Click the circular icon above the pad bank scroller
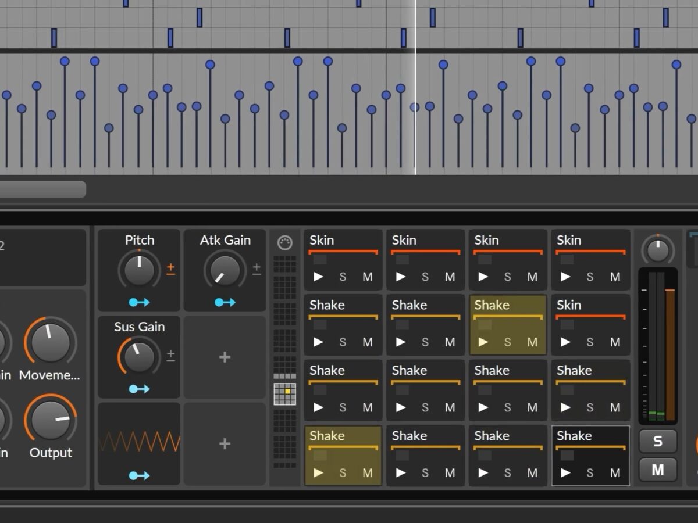 (x=284, y=243)
